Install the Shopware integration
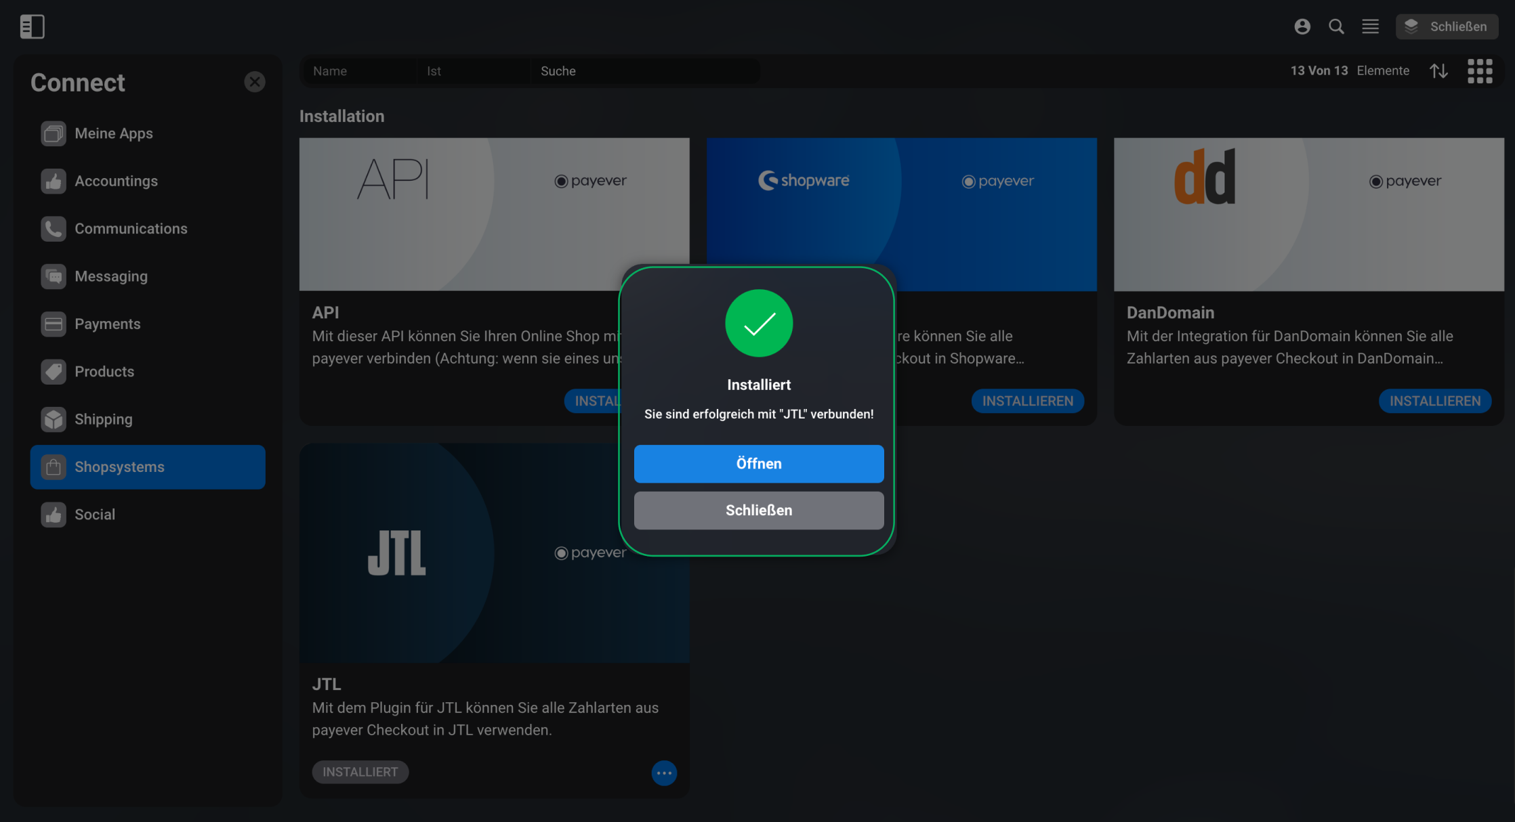Viewport: 1515px width, 822px height. (x=1028, y=401)
